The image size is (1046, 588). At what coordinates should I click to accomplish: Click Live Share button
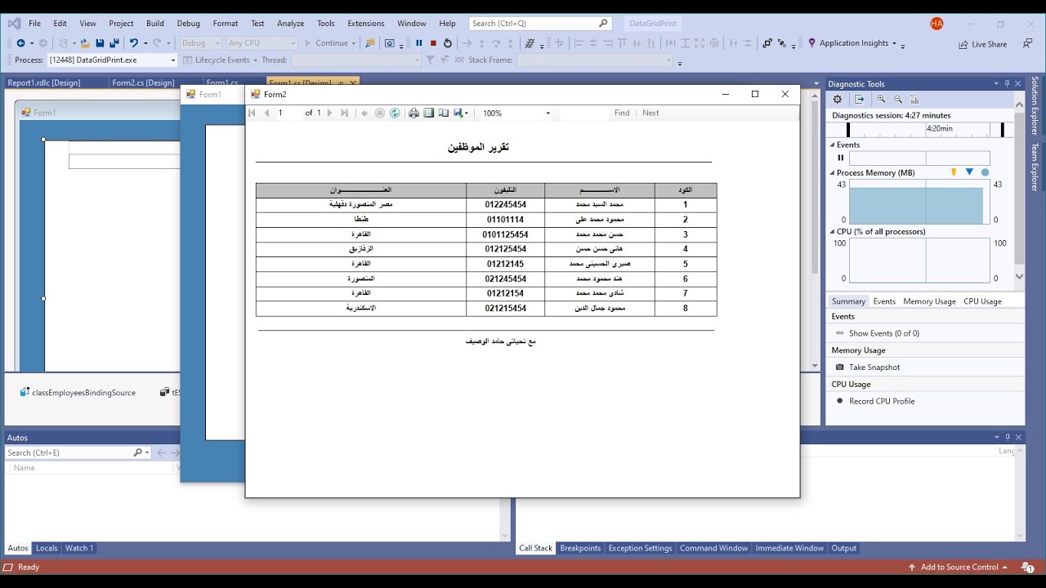pos(983,44)
